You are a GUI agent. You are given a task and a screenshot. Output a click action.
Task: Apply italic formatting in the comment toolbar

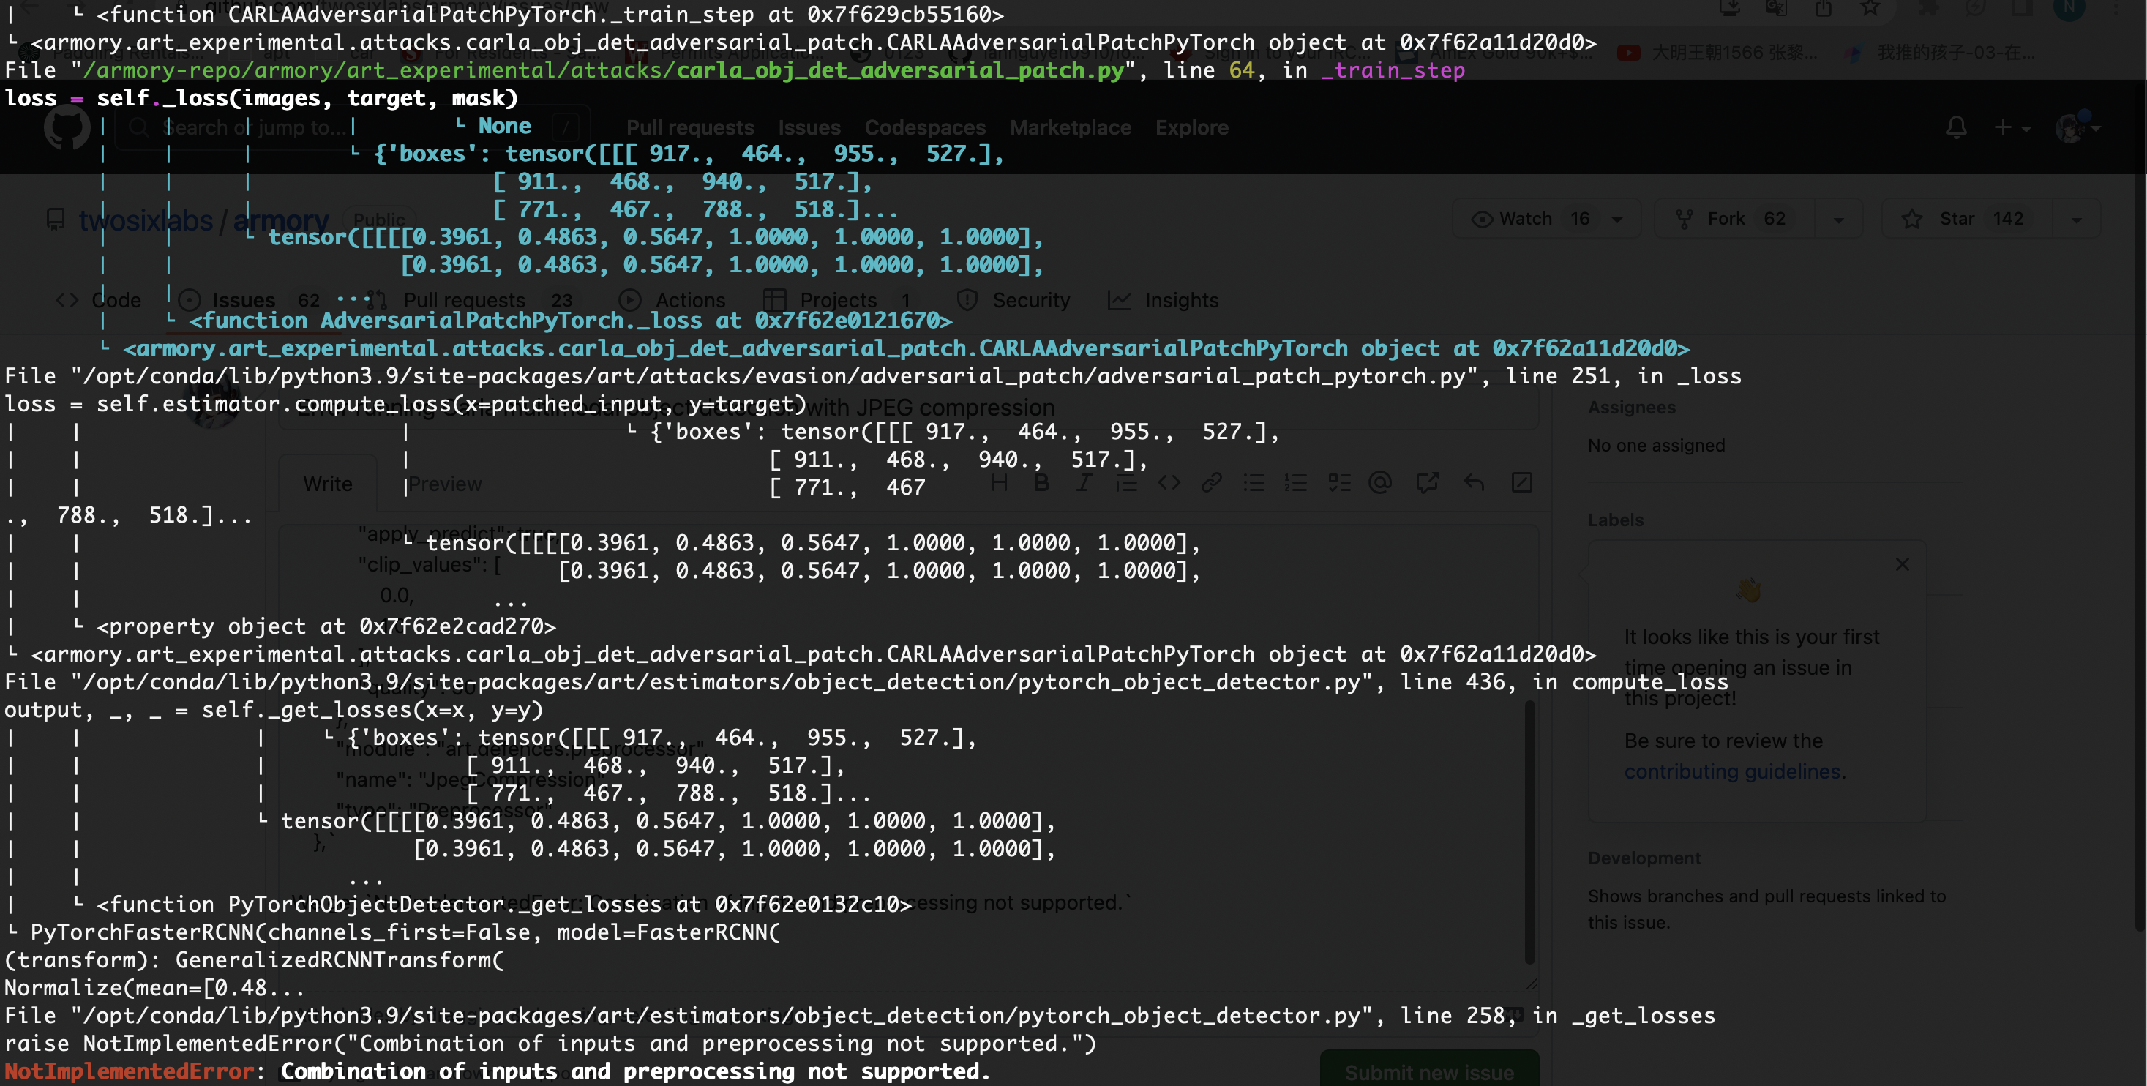[1084, 482]
